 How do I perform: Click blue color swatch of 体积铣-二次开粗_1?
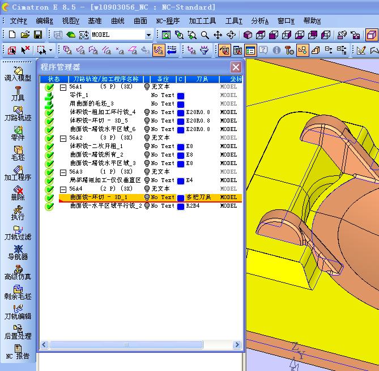click(181, 147)
